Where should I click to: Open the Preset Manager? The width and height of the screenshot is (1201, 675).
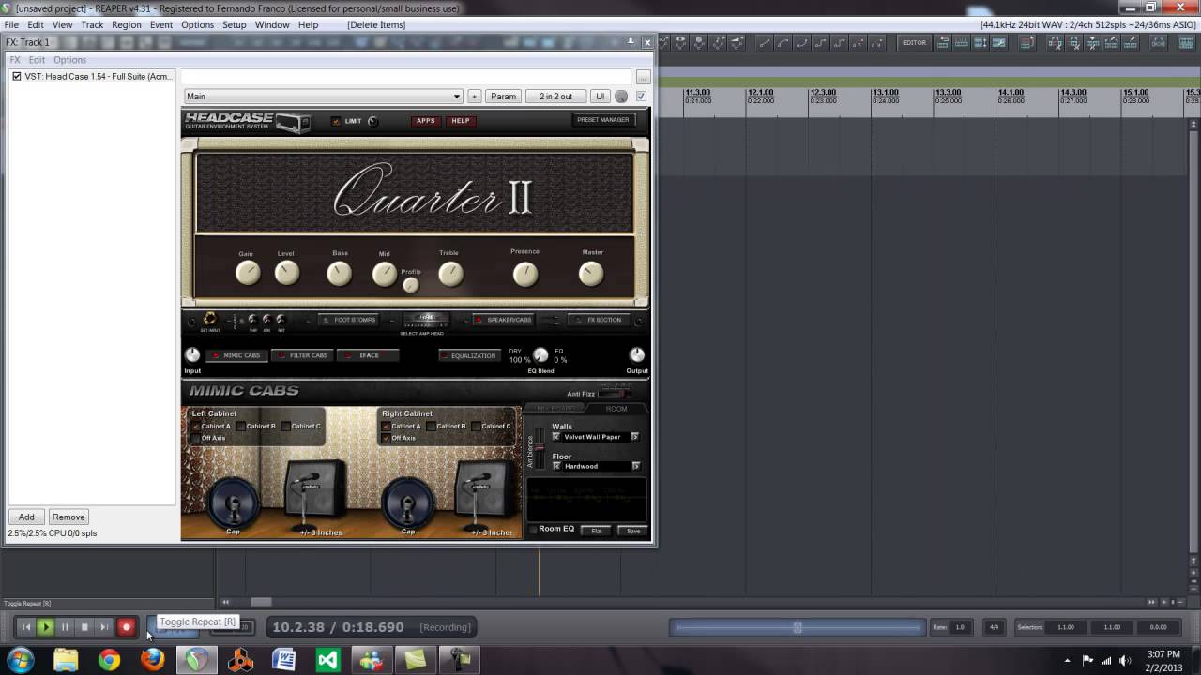[x=603, y=120]
